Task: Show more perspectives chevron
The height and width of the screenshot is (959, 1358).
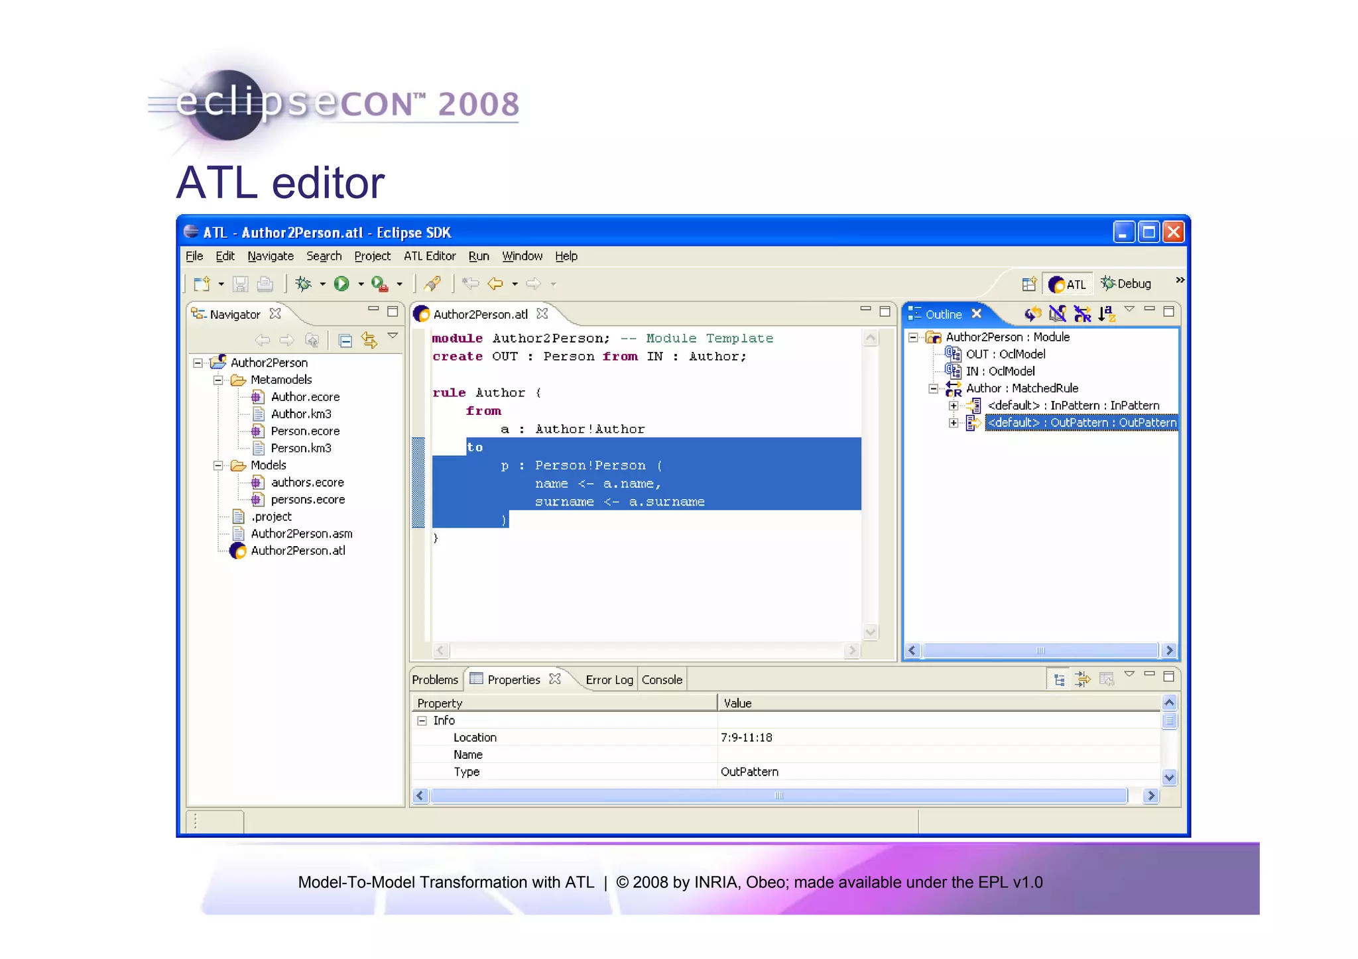Action: 1180,280
